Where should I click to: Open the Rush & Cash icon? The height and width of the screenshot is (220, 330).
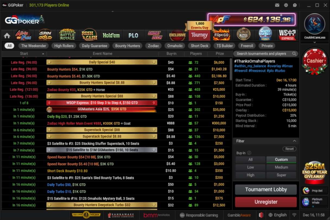tap(90, 35)
